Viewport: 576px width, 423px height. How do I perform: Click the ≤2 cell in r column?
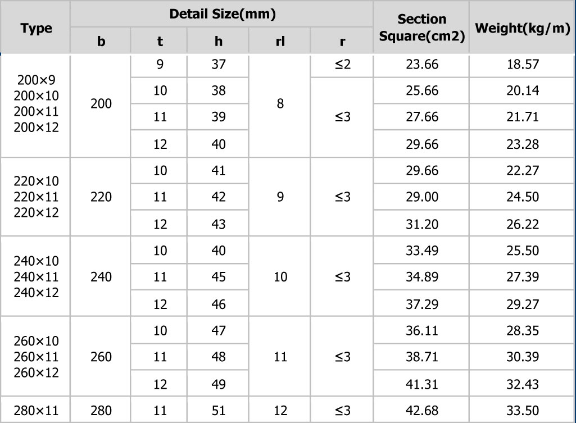(342, 65)
